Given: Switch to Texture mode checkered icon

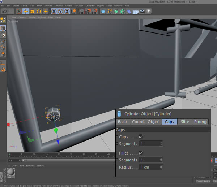Looking at the screenshot, I should (3, 35).
